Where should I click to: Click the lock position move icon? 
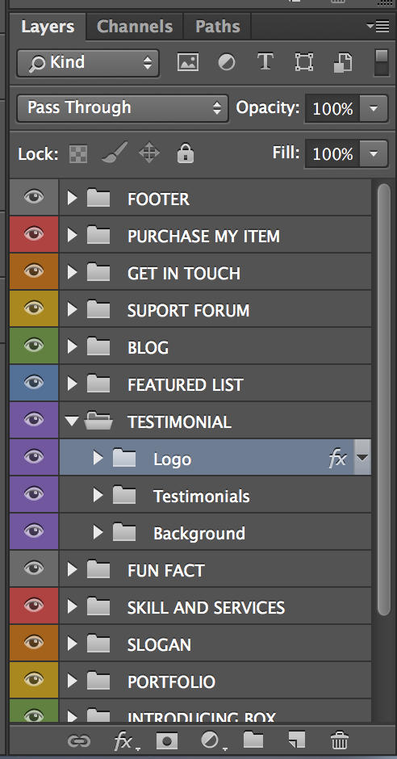pos(149,153)
